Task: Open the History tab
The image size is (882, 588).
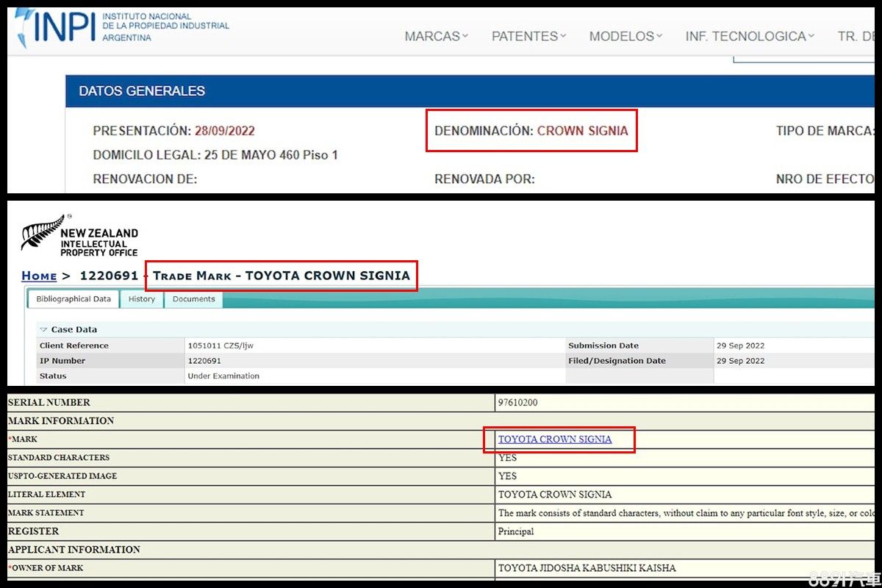Action: 142,299
